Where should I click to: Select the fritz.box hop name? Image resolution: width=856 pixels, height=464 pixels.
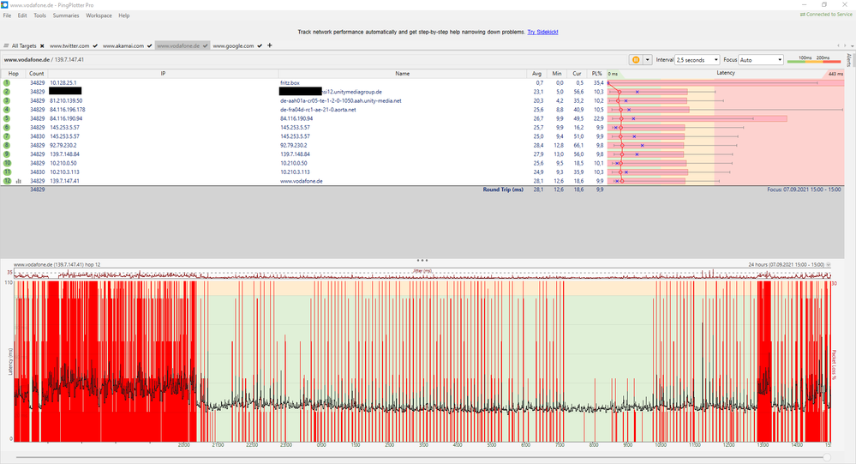290,83
